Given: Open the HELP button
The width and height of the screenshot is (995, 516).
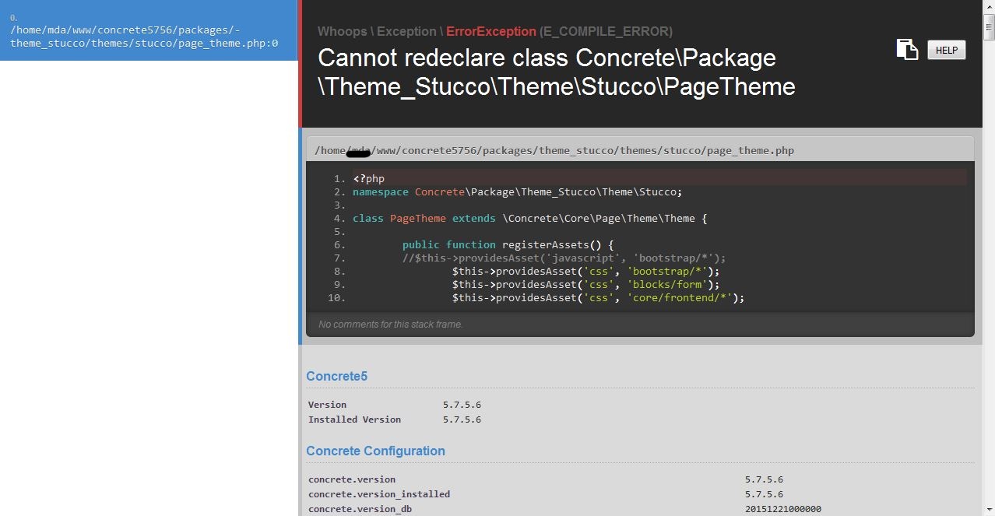Looking at the screenshot, I should click(x=947, y=50).
